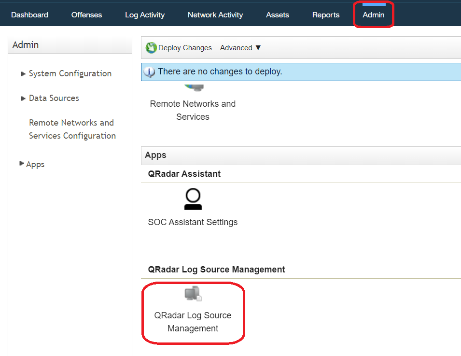Open the QRadar Log Source Management icon
The width and height of the screenshot is (461, 356).
click(x=193, y=294)
